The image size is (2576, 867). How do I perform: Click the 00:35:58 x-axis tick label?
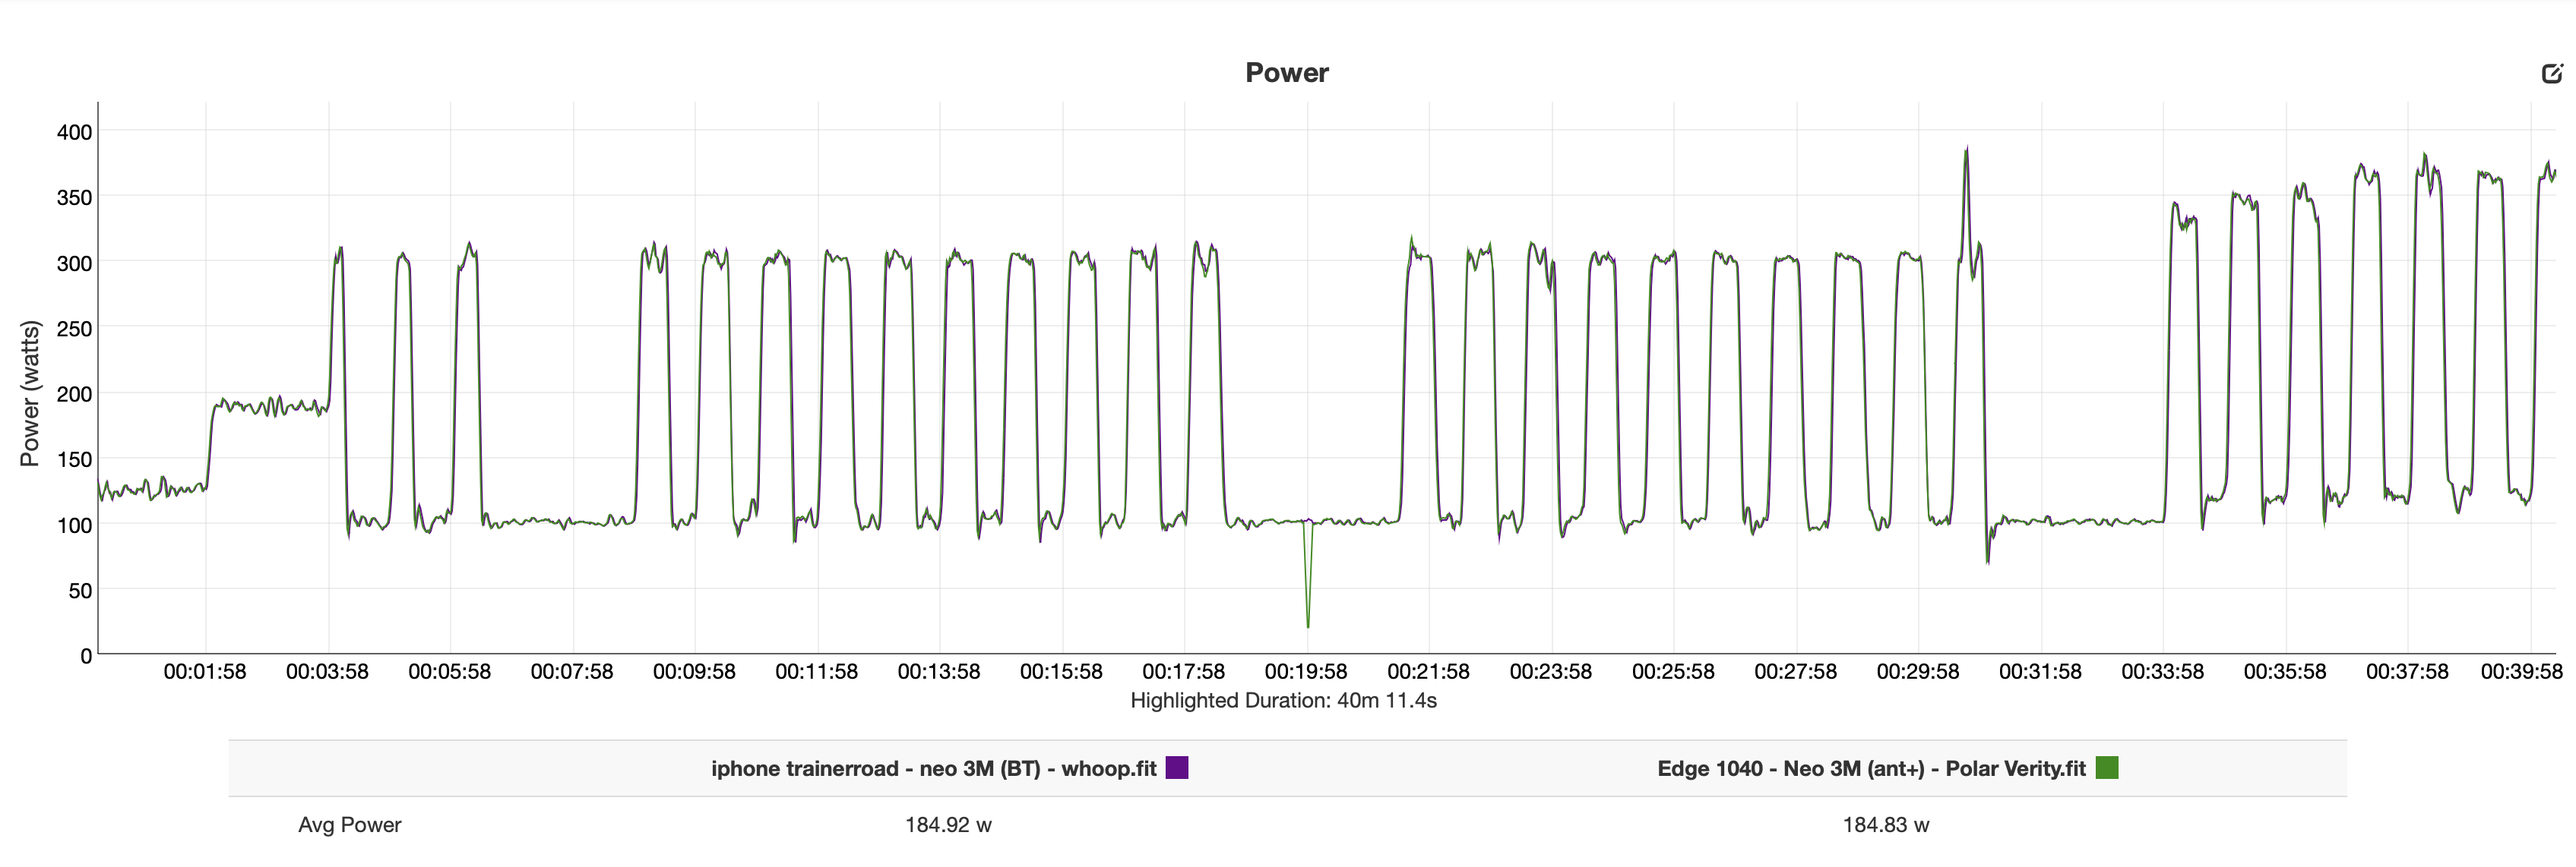click(x=2285, y=672)
